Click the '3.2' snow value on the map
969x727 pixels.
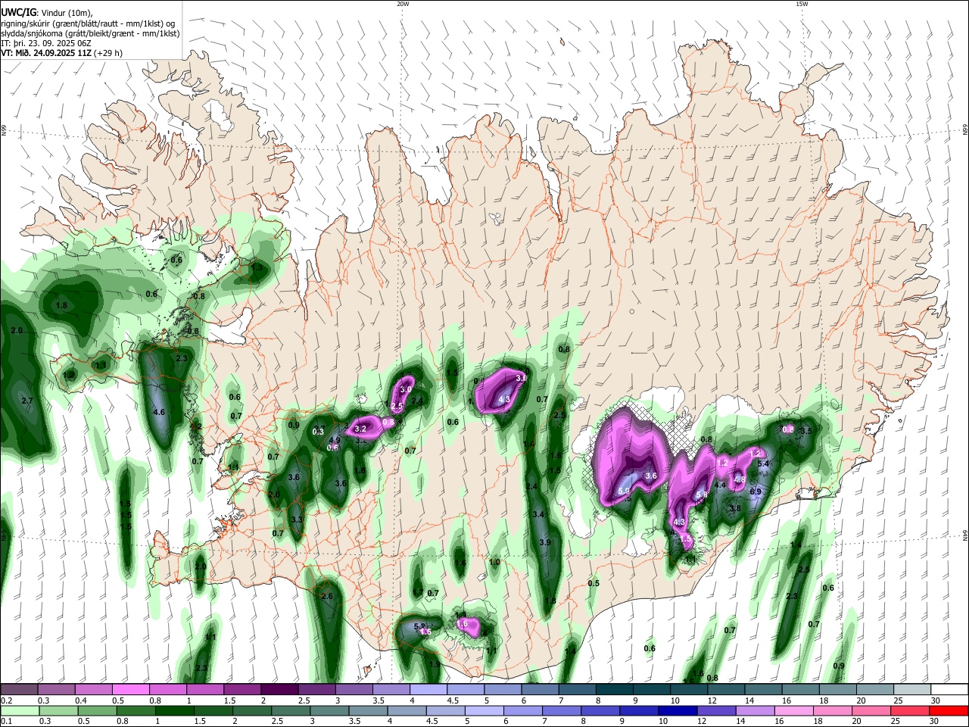click(x=360, y=429)
